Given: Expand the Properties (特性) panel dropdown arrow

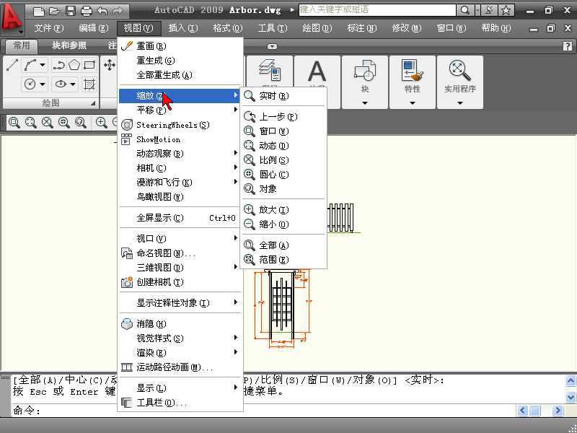Looking at the screenshot, I should tap(412, 103).
